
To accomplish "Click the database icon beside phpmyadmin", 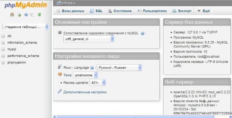I will point(3,63).
